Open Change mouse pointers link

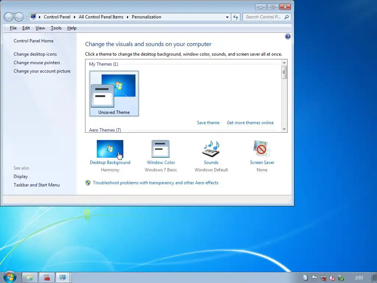pyautogui.click(x=37, y=63)
